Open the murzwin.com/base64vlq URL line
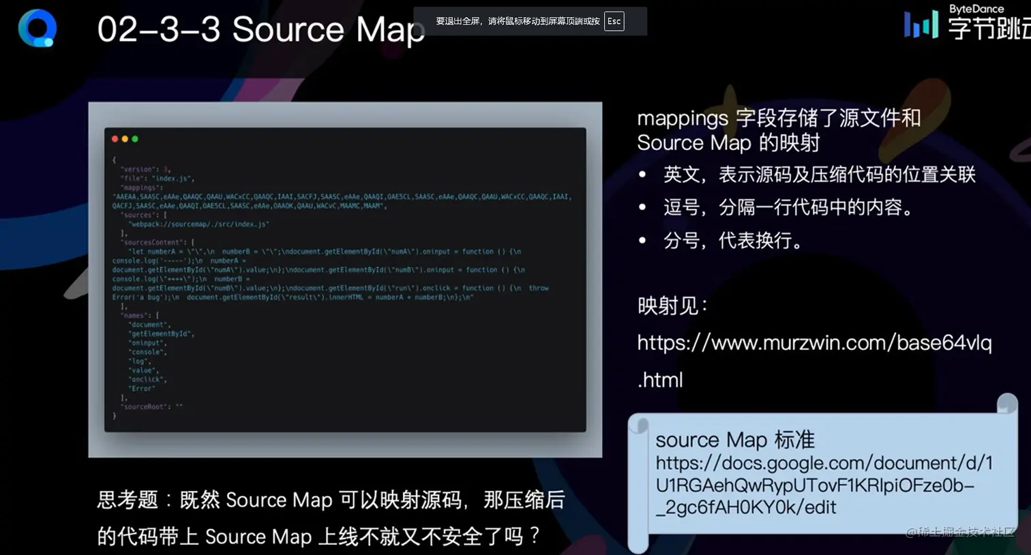This screenshot has height=555, width=1031. tap(814, 342)
